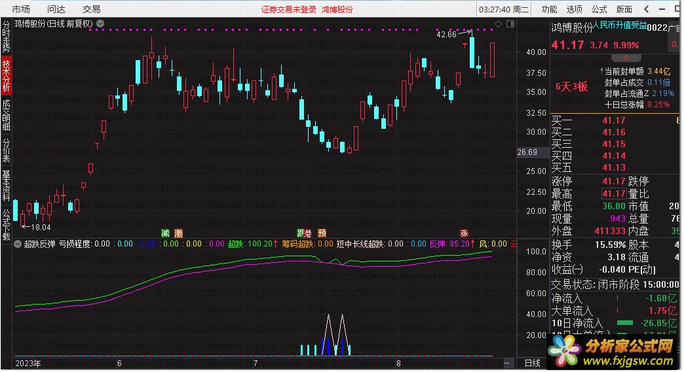Click the 十日总涨幅 8.25% row
Screen dimensions: 684x372
[x=637, y=105]
